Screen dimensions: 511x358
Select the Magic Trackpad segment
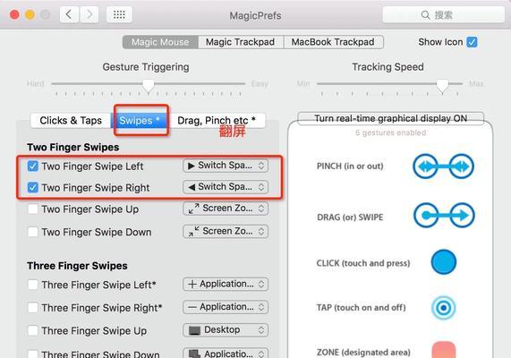pyautogui.click(x=241, y=42)
